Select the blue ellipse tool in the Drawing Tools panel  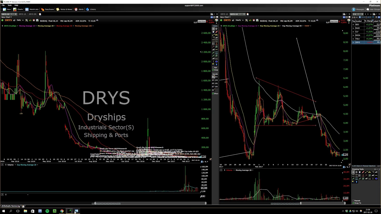[376, 179]
